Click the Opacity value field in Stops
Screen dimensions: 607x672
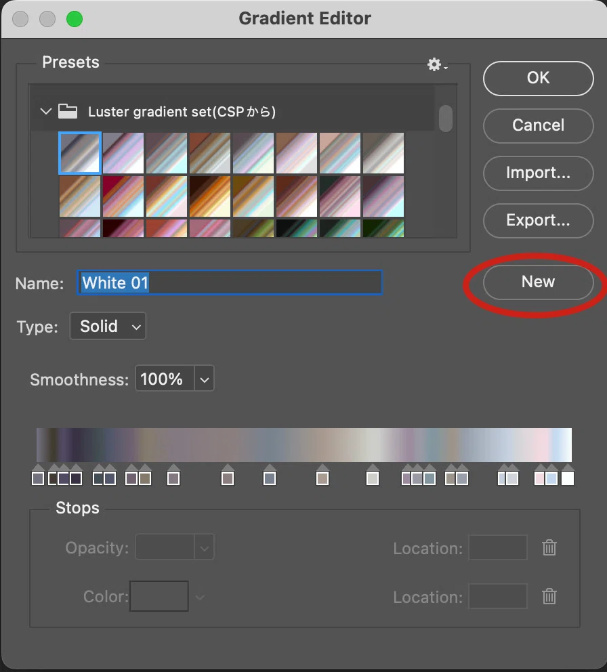click(165, 547)
